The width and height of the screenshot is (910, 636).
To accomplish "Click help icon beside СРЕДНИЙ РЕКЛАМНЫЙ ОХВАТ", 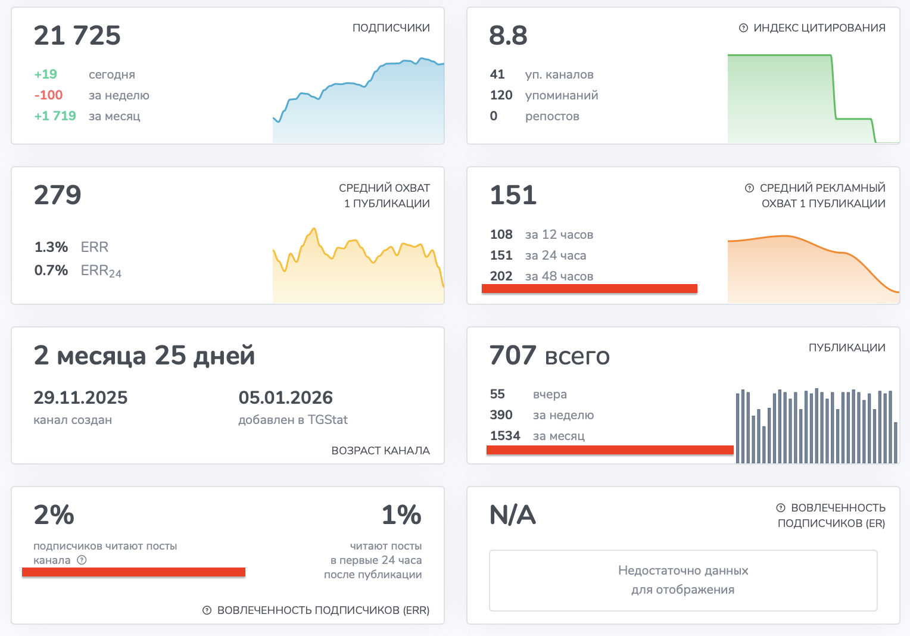I will point(749,188).
